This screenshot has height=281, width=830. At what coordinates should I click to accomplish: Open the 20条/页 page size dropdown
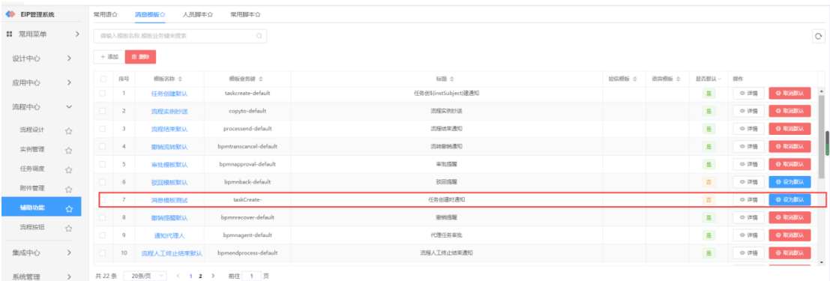[145, 276]
